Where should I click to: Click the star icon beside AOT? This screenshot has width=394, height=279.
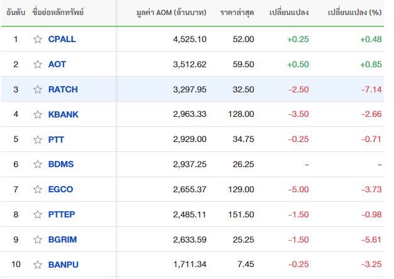pyautogui.click(x=38, y=64)
